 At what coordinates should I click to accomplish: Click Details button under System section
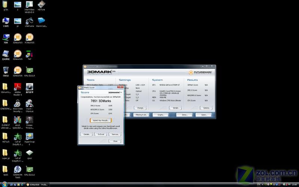(x=175, y=108)
